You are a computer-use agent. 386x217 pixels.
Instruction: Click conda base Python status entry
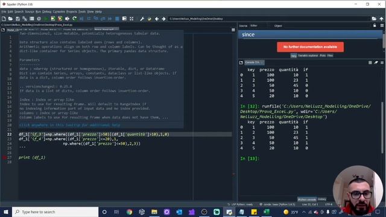[x=277, y=204]
